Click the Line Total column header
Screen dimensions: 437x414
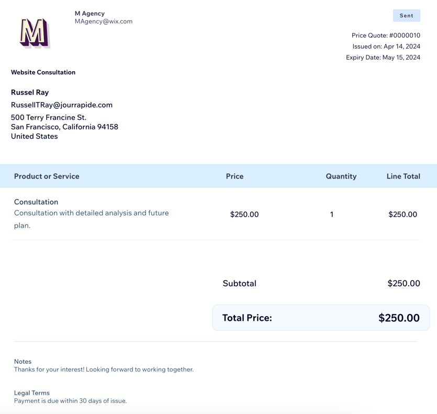click(x=404, y=176)
